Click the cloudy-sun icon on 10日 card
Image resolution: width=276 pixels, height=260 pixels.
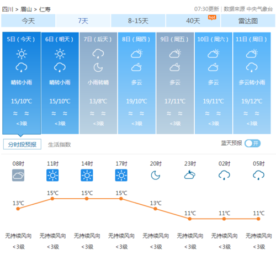coord(214,54)
